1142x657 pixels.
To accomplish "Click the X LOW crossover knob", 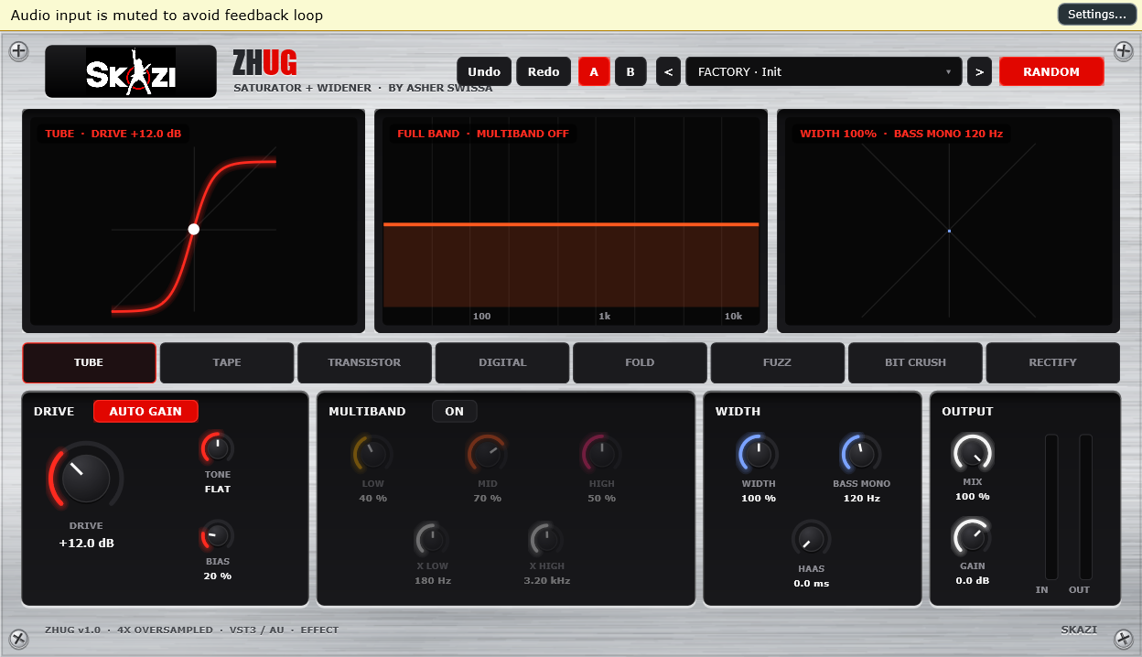I will click(432, 538).
